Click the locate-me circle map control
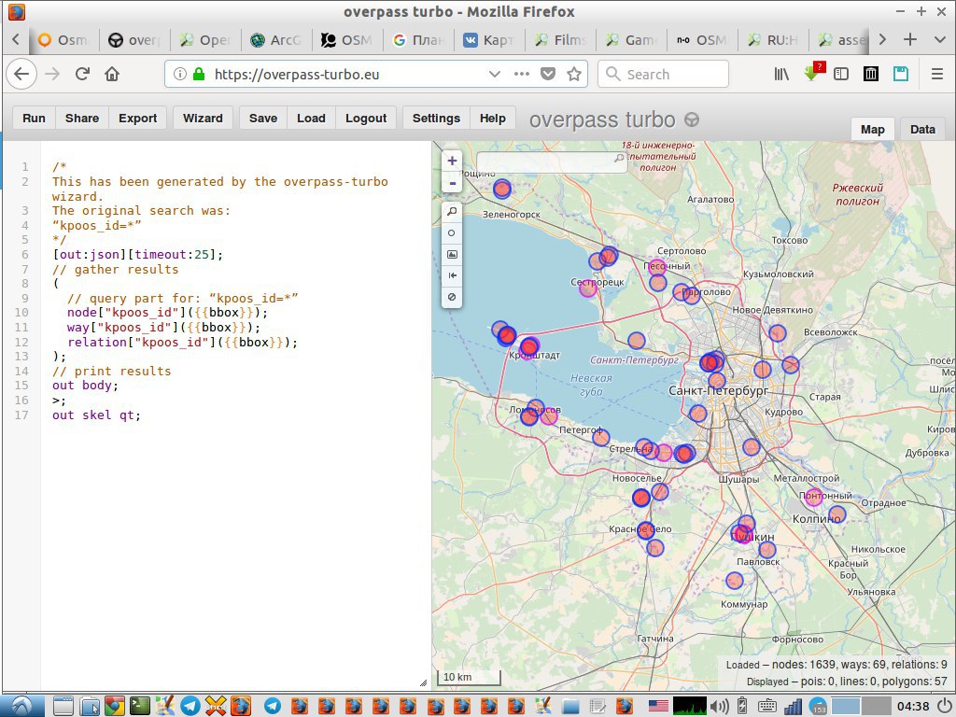Screen dimensions: 956x717 [x=452, y=233]
